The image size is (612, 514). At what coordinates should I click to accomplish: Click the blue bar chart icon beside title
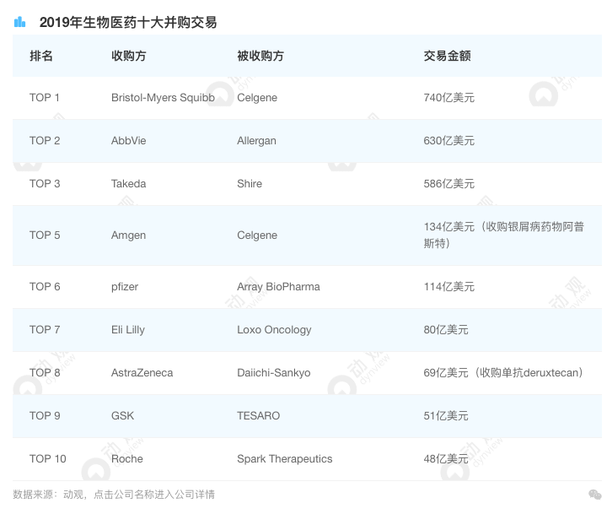pyautogui.click(x=19, y=22)
